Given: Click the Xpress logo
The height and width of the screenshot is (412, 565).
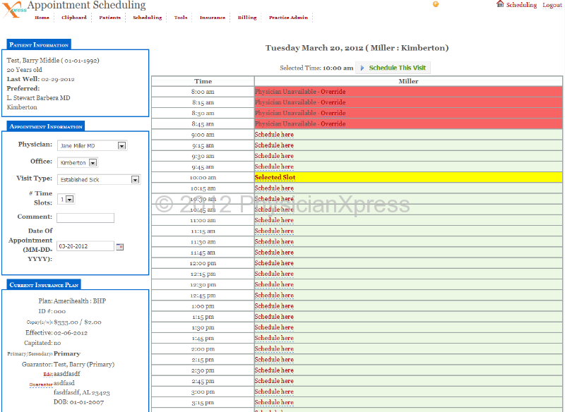Looking at the screenshot, I should click(13, 8).
